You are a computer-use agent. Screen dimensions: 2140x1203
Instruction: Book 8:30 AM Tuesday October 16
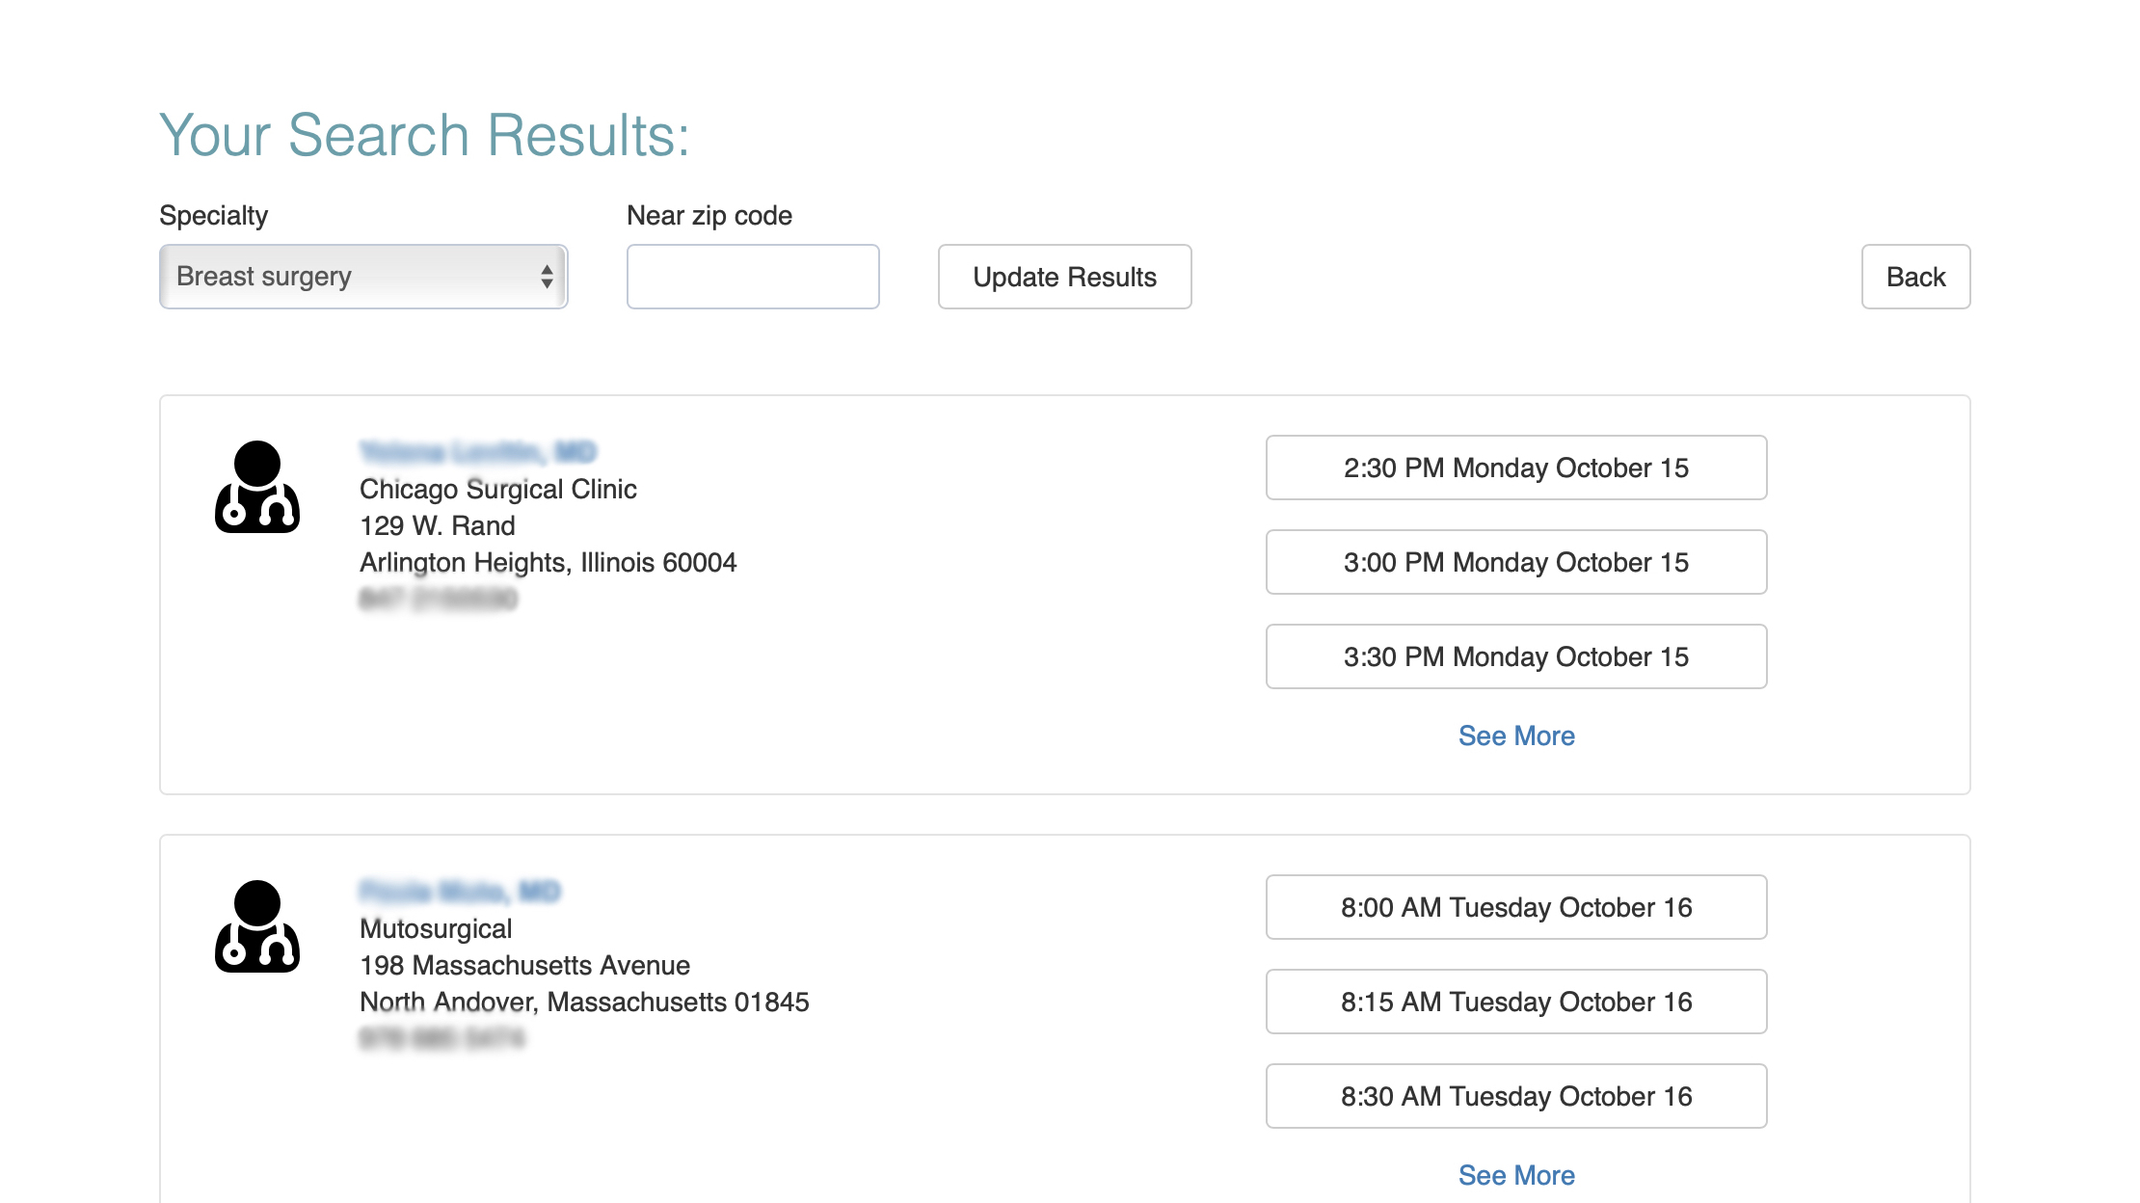[x=1516, y=1096]
